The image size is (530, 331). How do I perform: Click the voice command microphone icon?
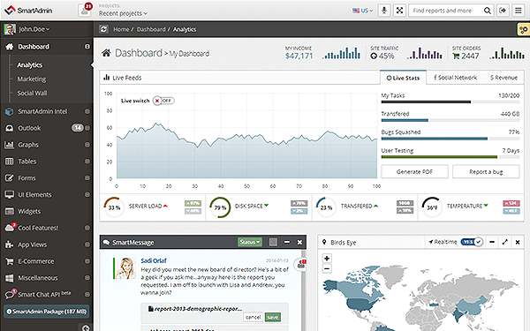(x=384, y=11)
